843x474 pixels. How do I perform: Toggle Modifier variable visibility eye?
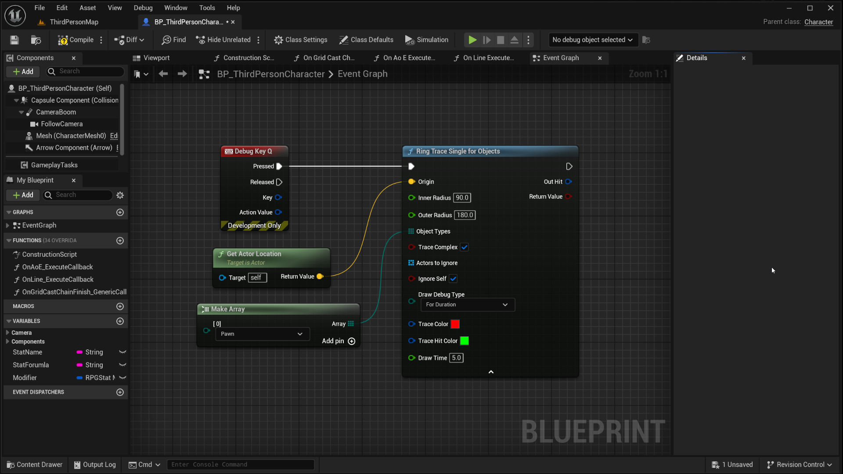tap(122, 378)
